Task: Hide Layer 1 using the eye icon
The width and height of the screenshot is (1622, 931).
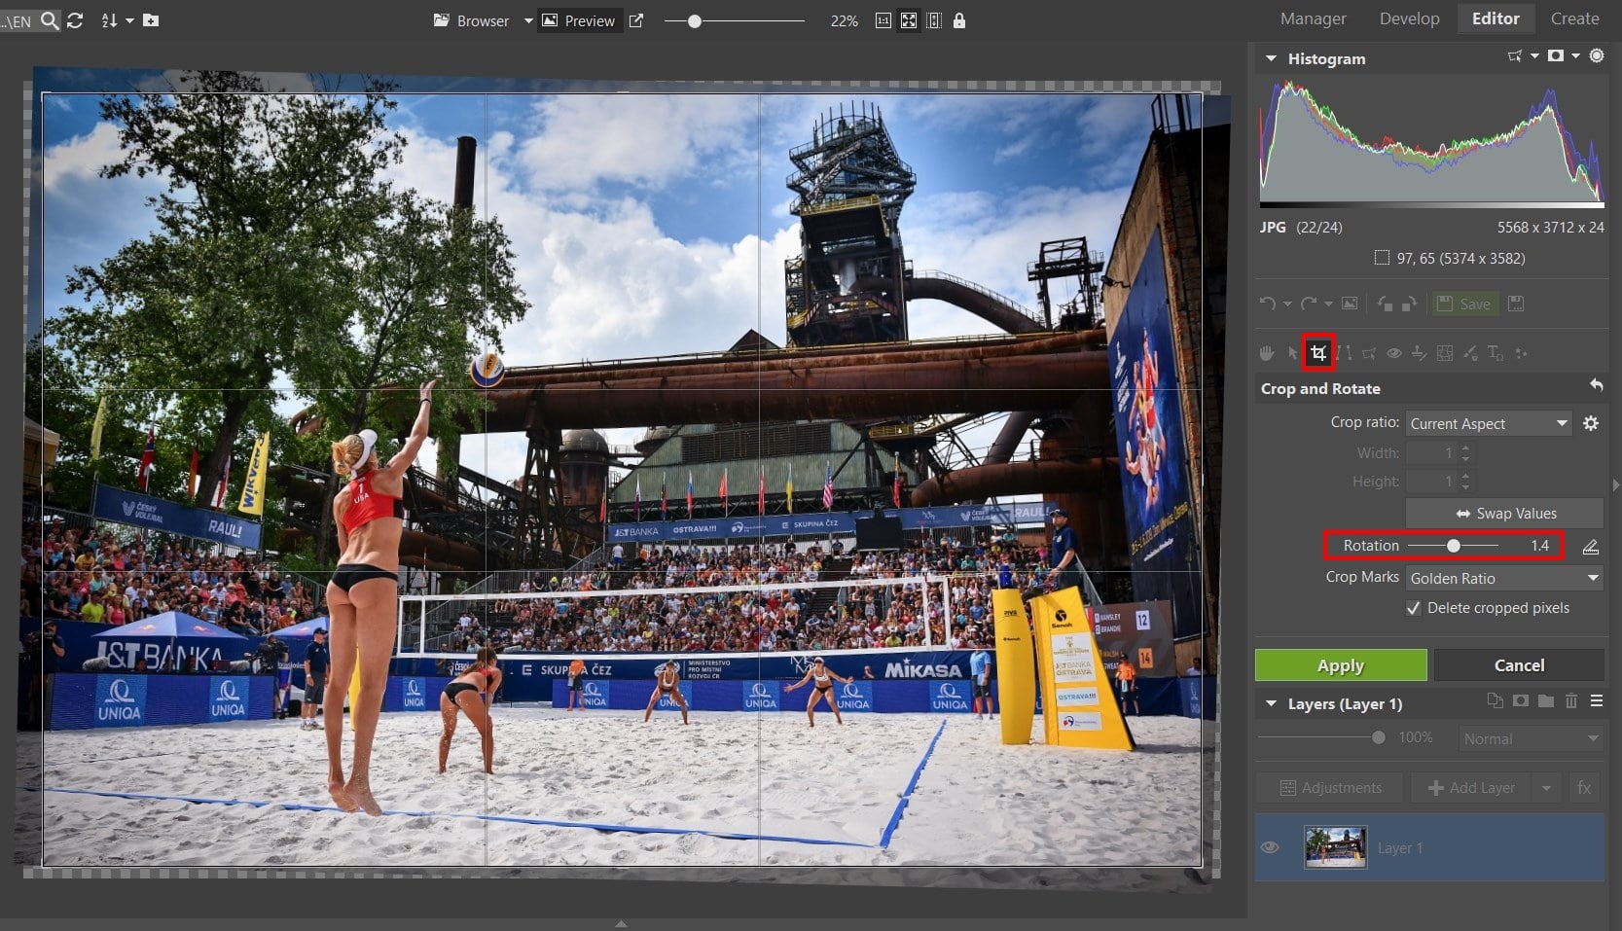Action: (1270, 847)
